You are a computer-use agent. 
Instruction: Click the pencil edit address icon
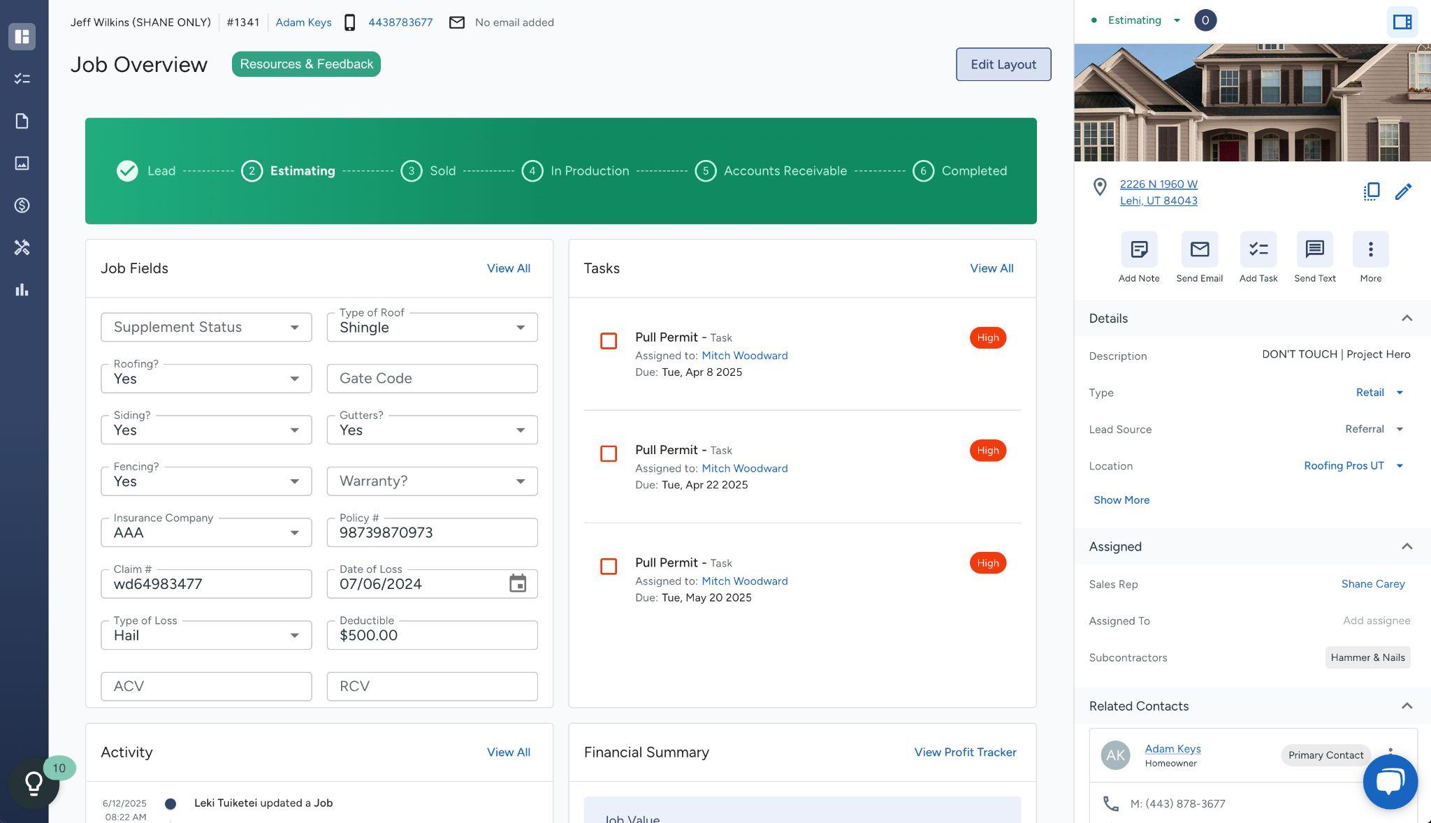1403,191
